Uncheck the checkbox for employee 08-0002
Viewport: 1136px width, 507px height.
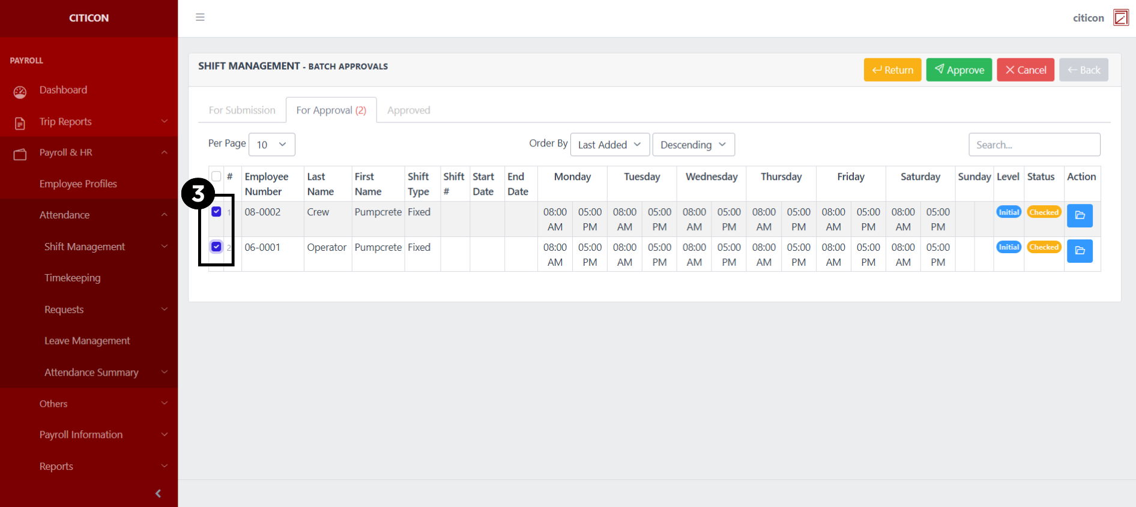click(x=216, y=212)
